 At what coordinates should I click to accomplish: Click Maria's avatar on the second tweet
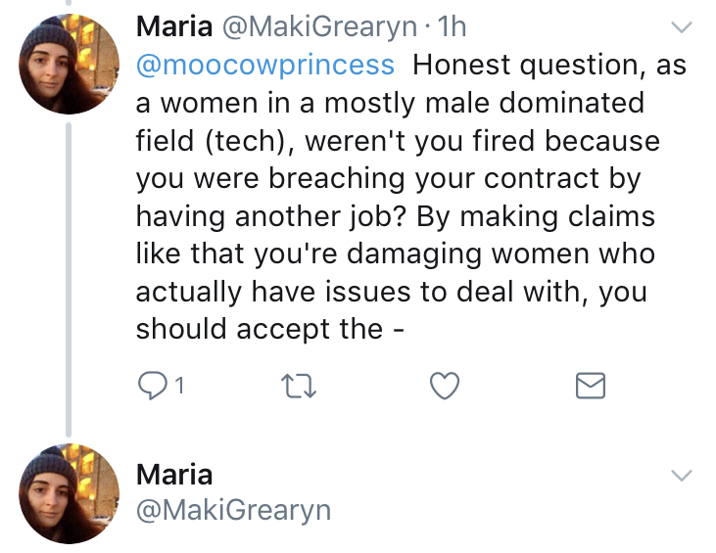click(x=68, y=494)
